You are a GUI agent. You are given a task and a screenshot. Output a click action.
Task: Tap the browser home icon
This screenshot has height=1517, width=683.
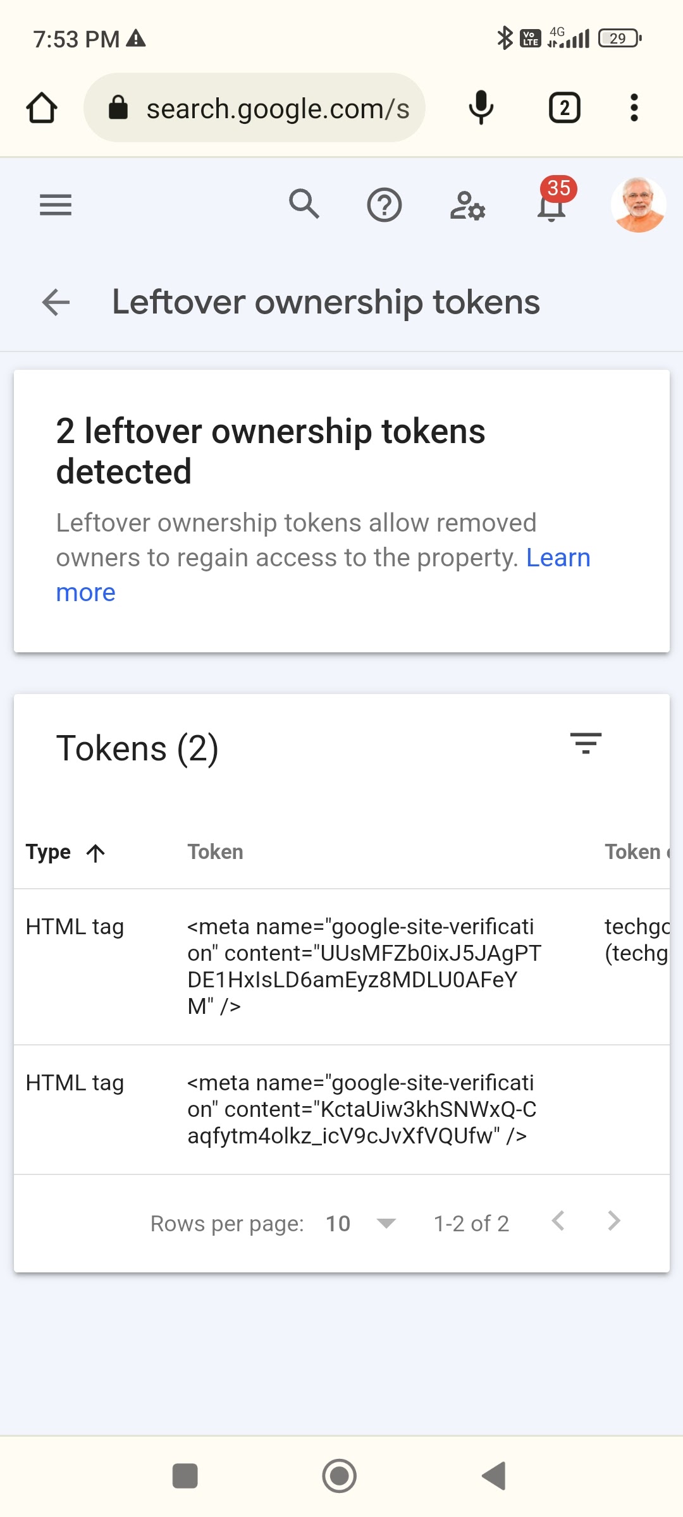(x=42, y=108)
